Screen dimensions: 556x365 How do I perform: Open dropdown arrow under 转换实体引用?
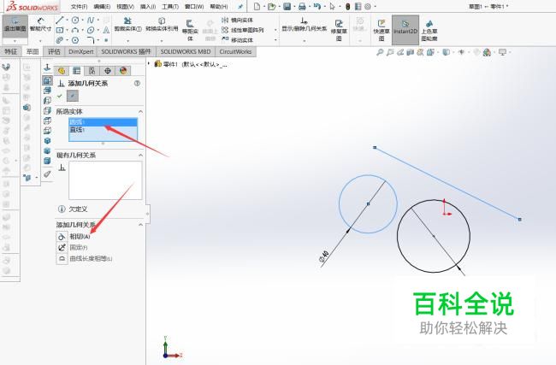pyautogui.click(x=162, y=41)
